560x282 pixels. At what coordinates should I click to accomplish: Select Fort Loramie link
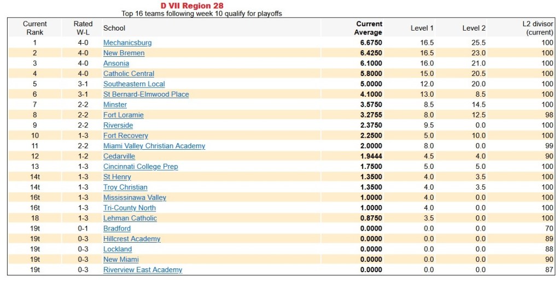pyautogui.click(x=123, y=115)
